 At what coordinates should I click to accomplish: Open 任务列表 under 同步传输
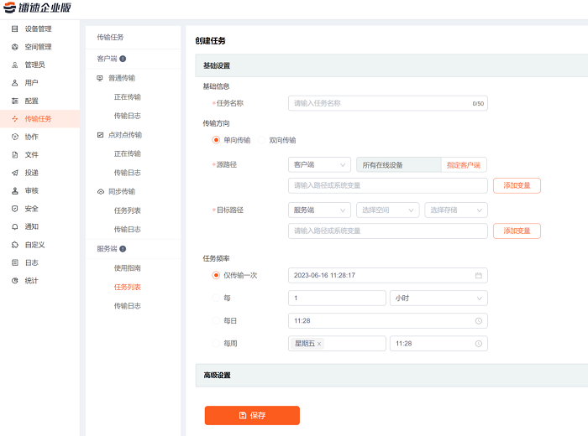pos(128,210)
